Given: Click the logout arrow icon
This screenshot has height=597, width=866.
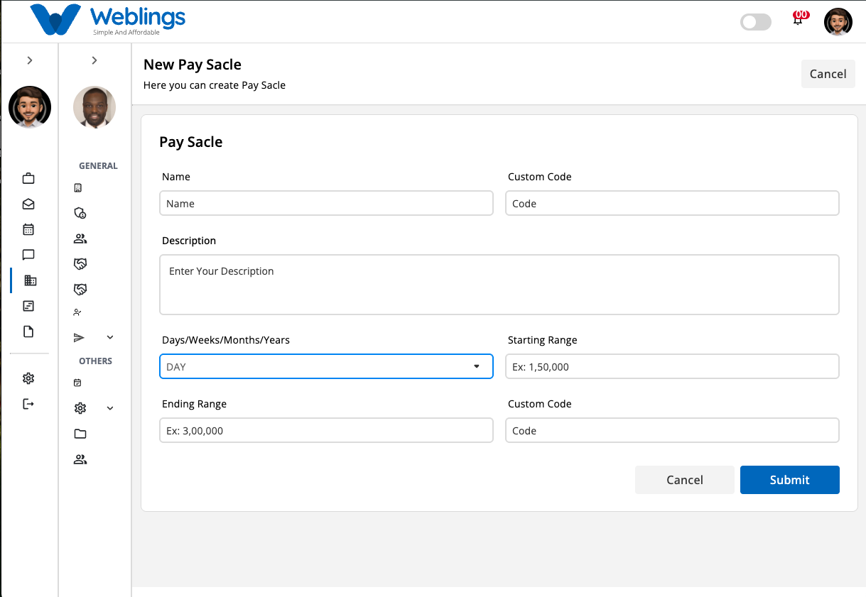Looking at the screenshot, I should coord(28,404).
